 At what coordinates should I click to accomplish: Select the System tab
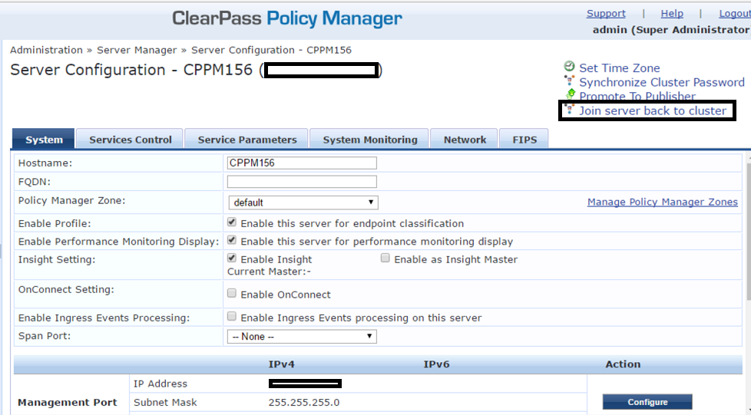[44, 140]
